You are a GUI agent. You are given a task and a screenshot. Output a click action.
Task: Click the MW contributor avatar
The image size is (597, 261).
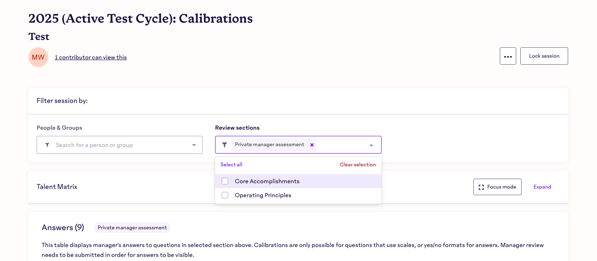38,57
